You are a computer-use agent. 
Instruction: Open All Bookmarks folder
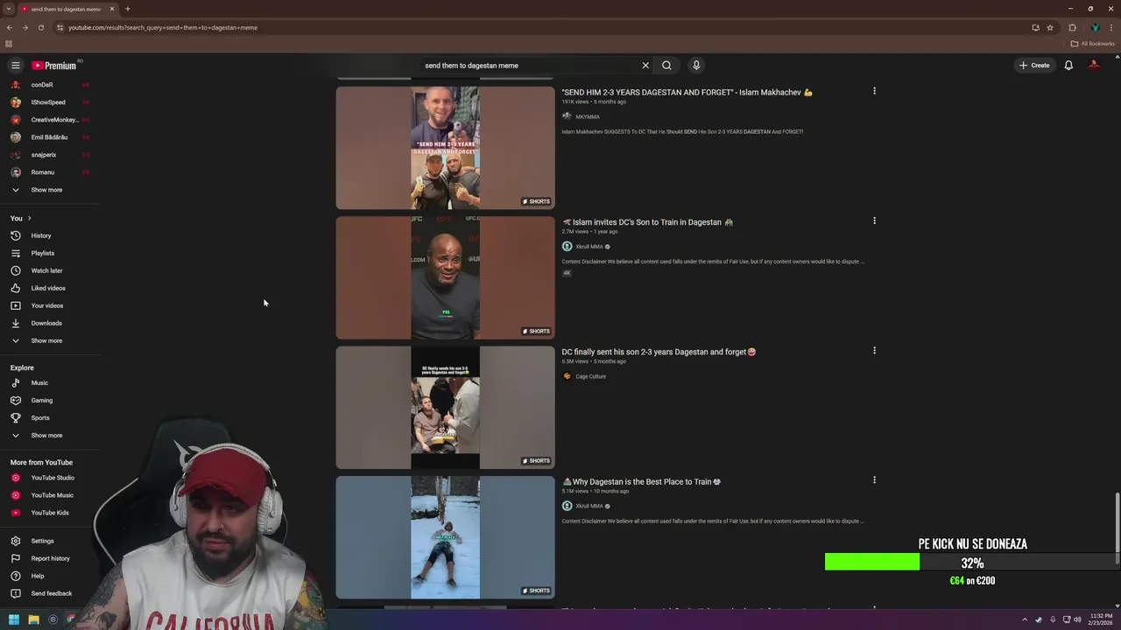[x=1092, y=44]
